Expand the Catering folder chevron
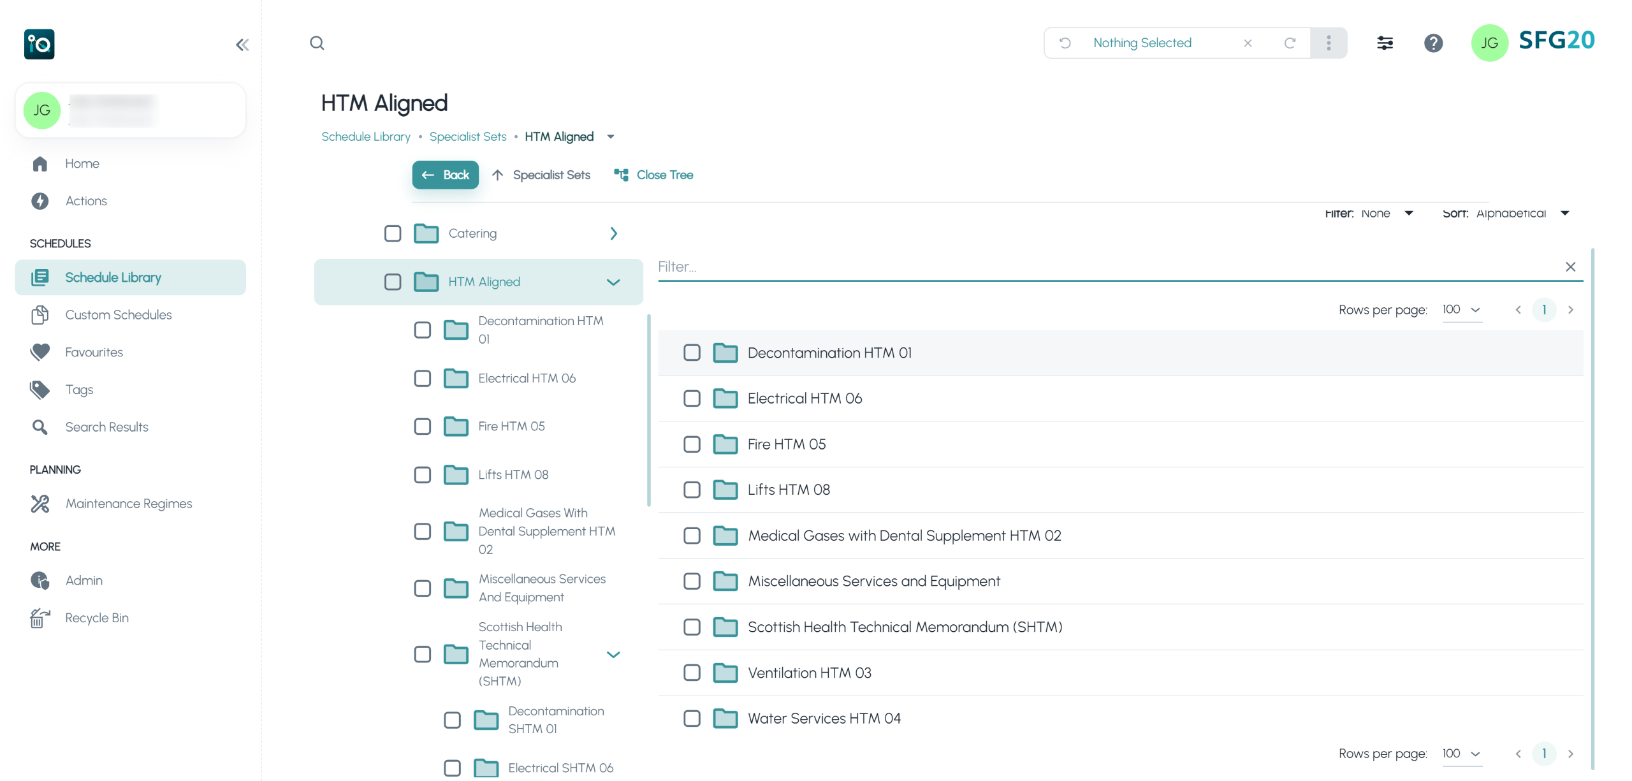 click(613, 233)
